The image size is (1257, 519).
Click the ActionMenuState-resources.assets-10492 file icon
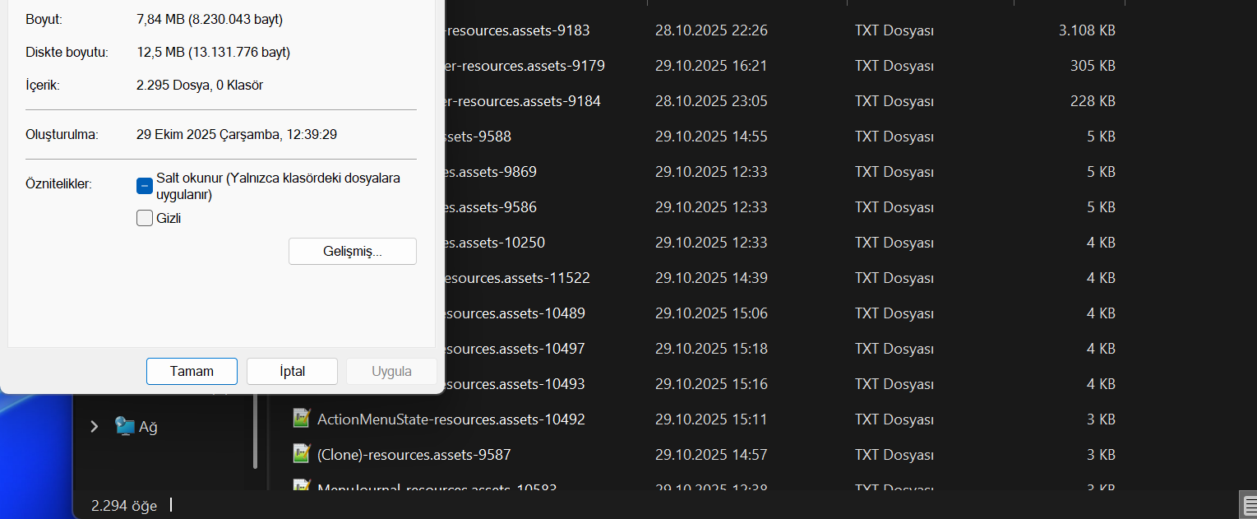point(301,419)
